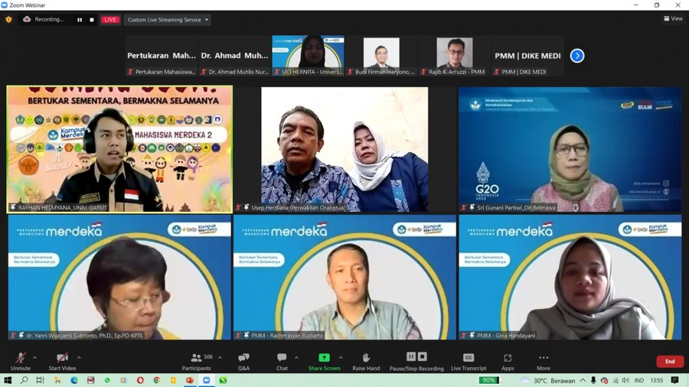
Task: Click the Share Screen icon
Action: (x=324, y=358)
